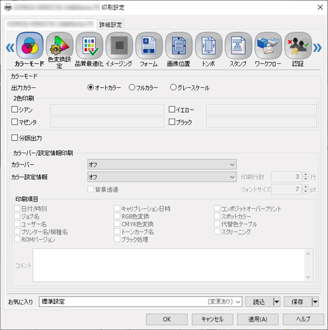
Task: Click the シアン color text field
Action: coord(107,110)
